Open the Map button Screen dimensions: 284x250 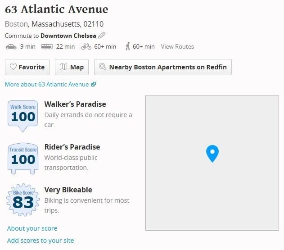(x=72, y=67)
